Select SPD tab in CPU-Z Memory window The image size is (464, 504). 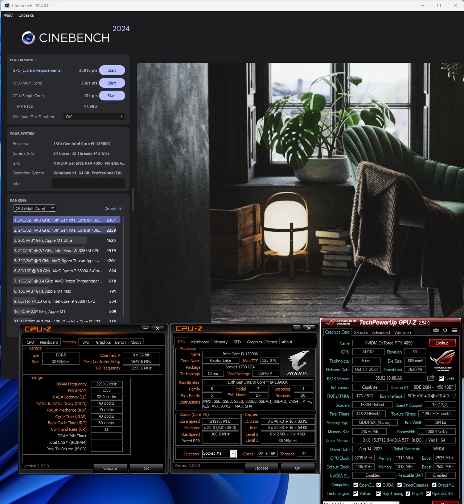click(x=86, y=342)
